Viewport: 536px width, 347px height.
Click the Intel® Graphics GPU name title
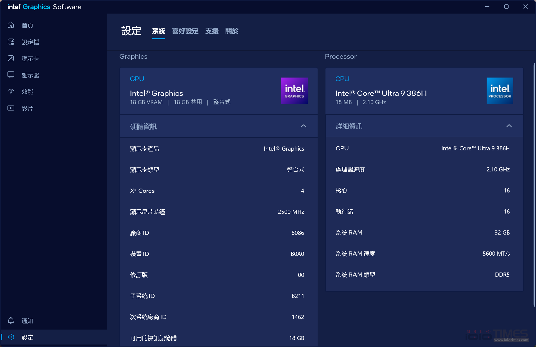coord(156,93)
